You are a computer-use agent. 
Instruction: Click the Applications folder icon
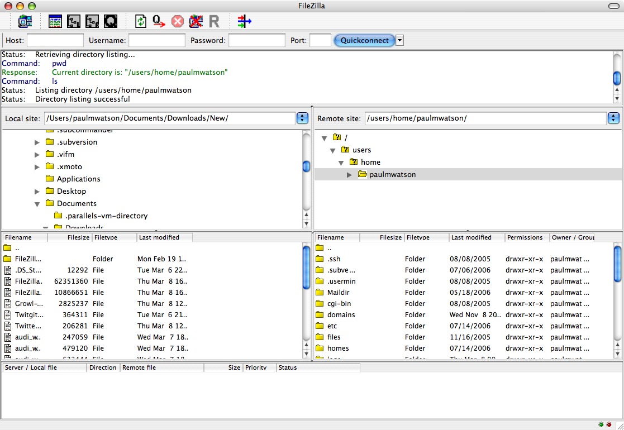tap(49, 179)
